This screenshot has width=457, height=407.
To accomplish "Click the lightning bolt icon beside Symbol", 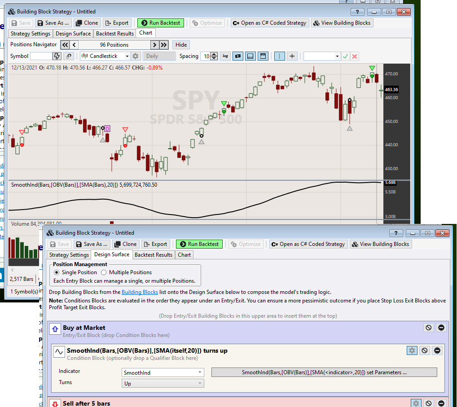I will pyautogui.click(x=57, y=56).
